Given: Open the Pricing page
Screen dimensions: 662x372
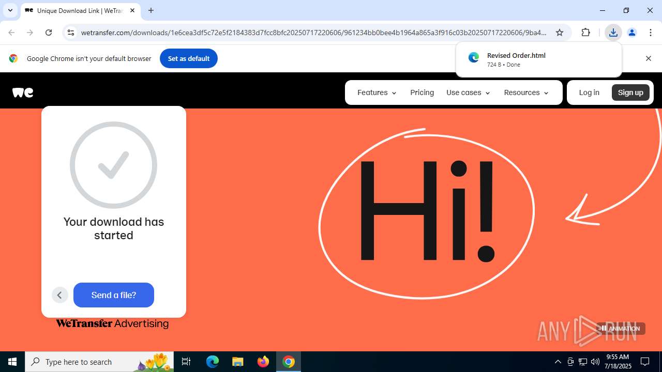Looking at the screenshot, I should coord(422,92).
